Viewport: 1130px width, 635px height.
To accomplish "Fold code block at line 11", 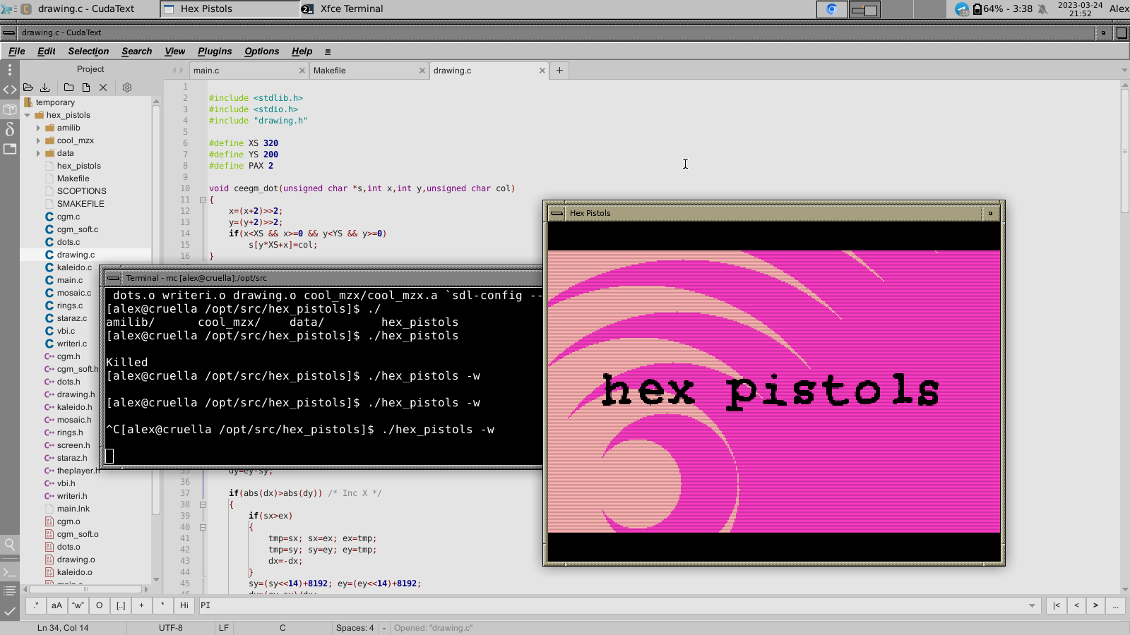I will coord(203,200).
